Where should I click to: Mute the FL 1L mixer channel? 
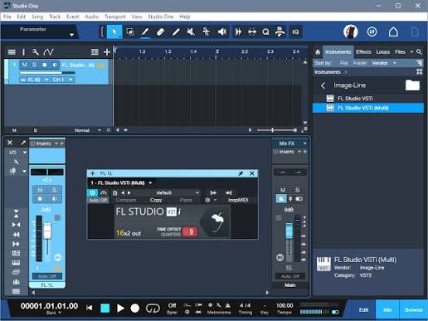40,190
